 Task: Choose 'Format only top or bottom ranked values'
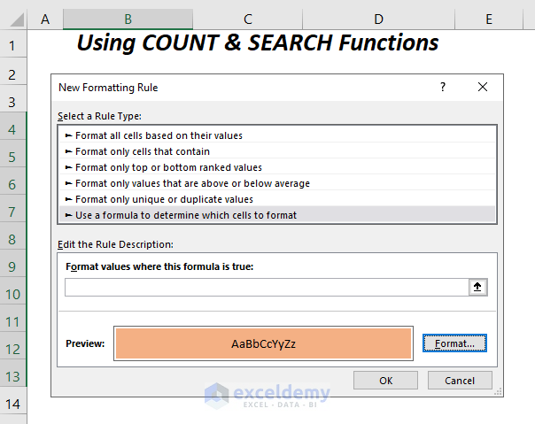click(x=169, y=167)
